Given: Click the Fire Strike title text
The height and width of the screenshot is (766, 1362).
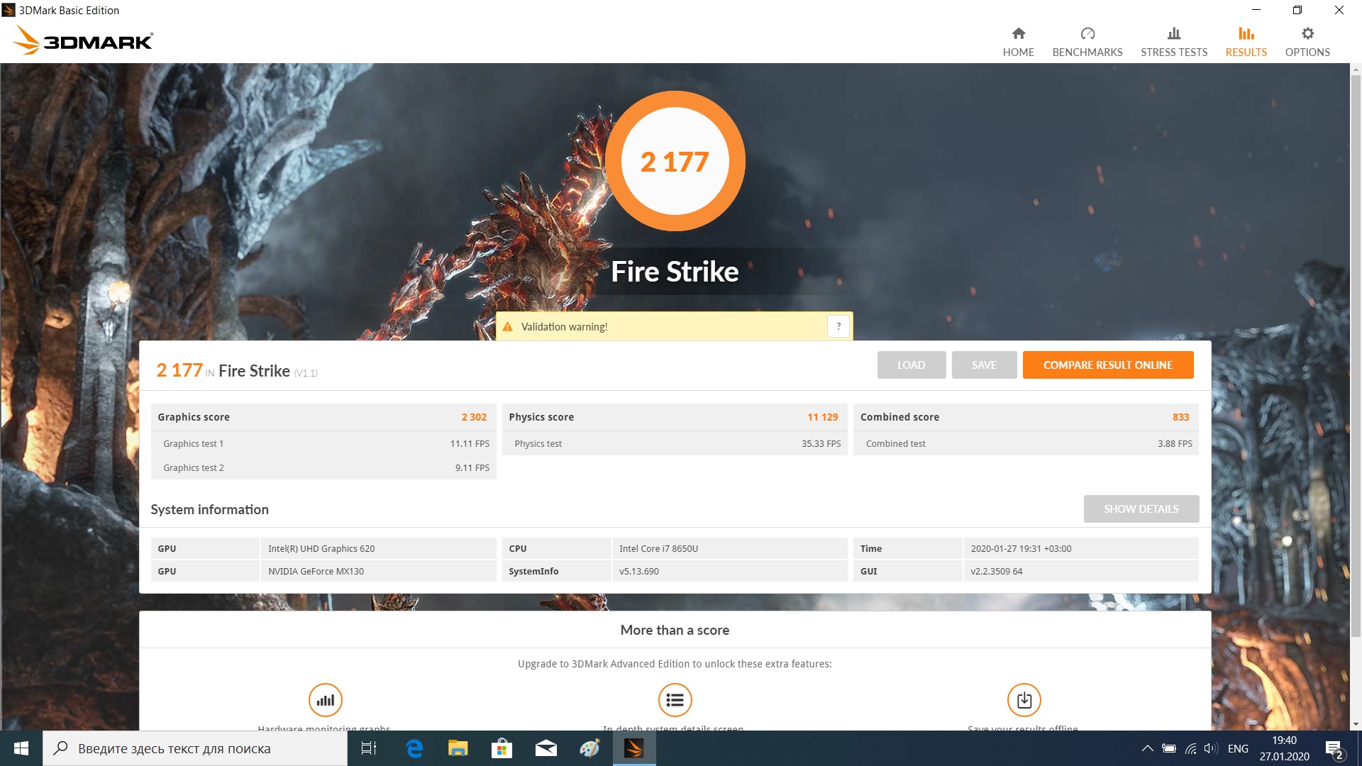Looking at the screenshot, I should (x=675, y=272).
